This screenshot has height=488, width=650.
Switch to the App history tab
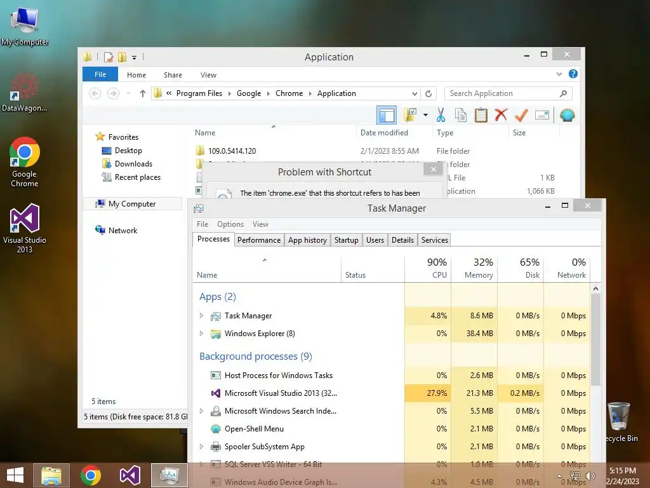[308, 240]
